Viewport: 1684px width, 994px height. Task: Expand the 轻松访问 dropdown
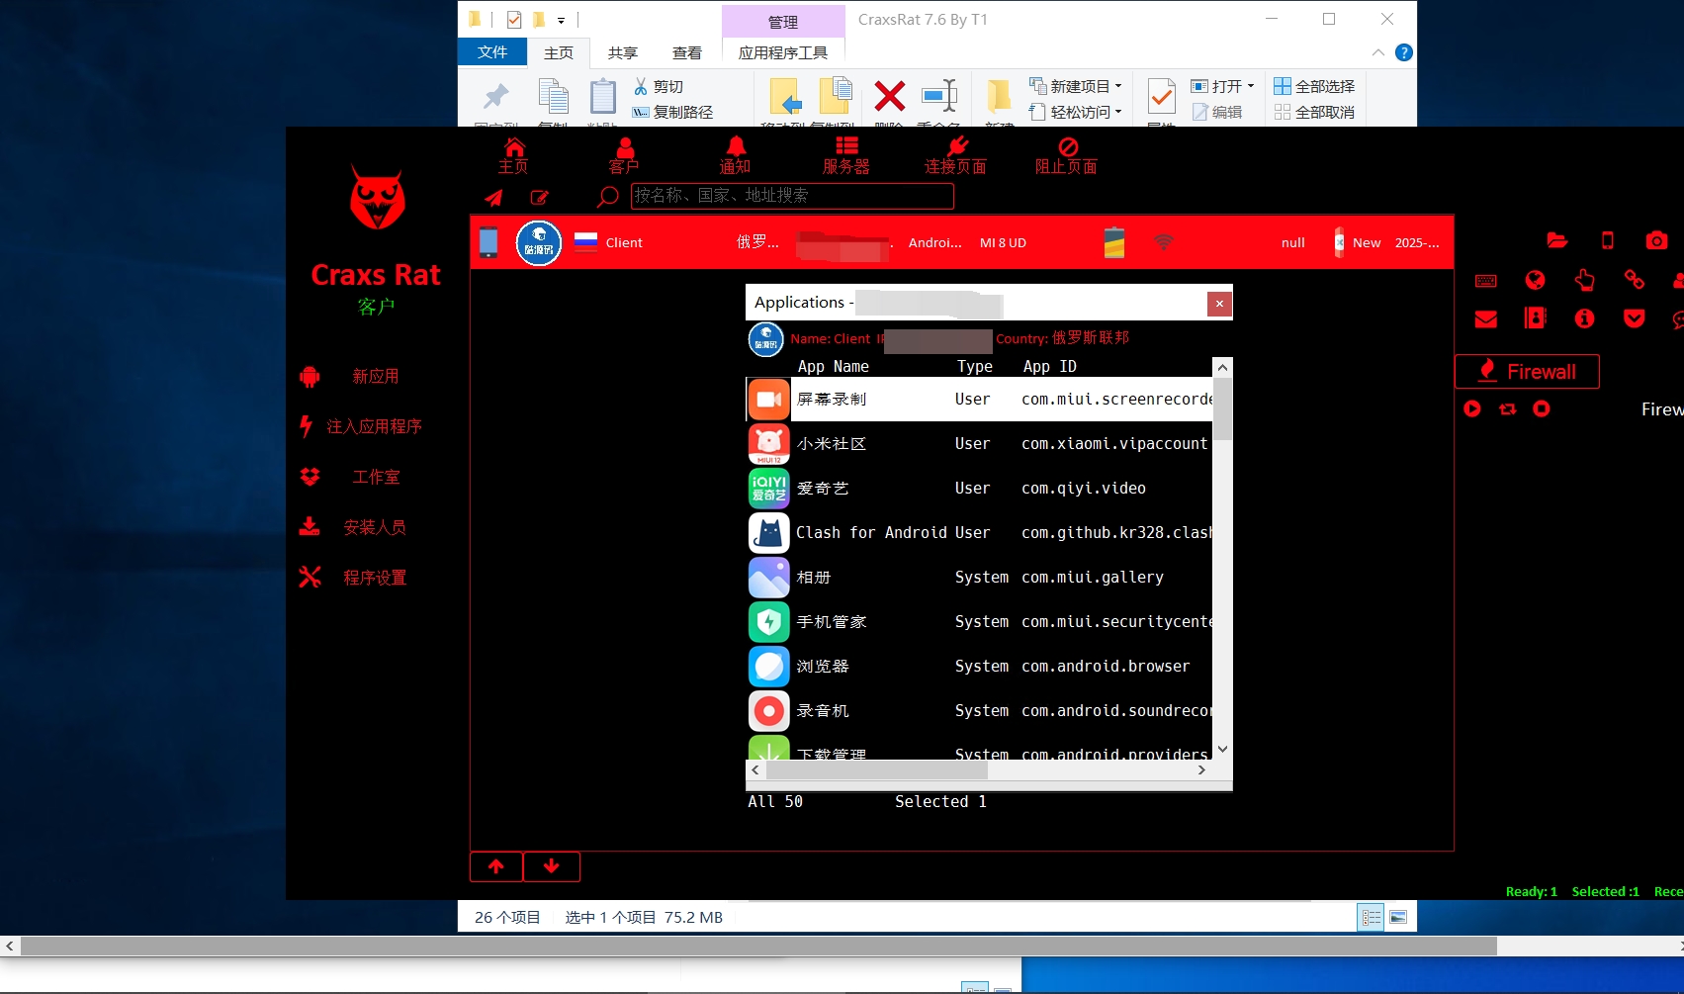tap(1076, 112)
